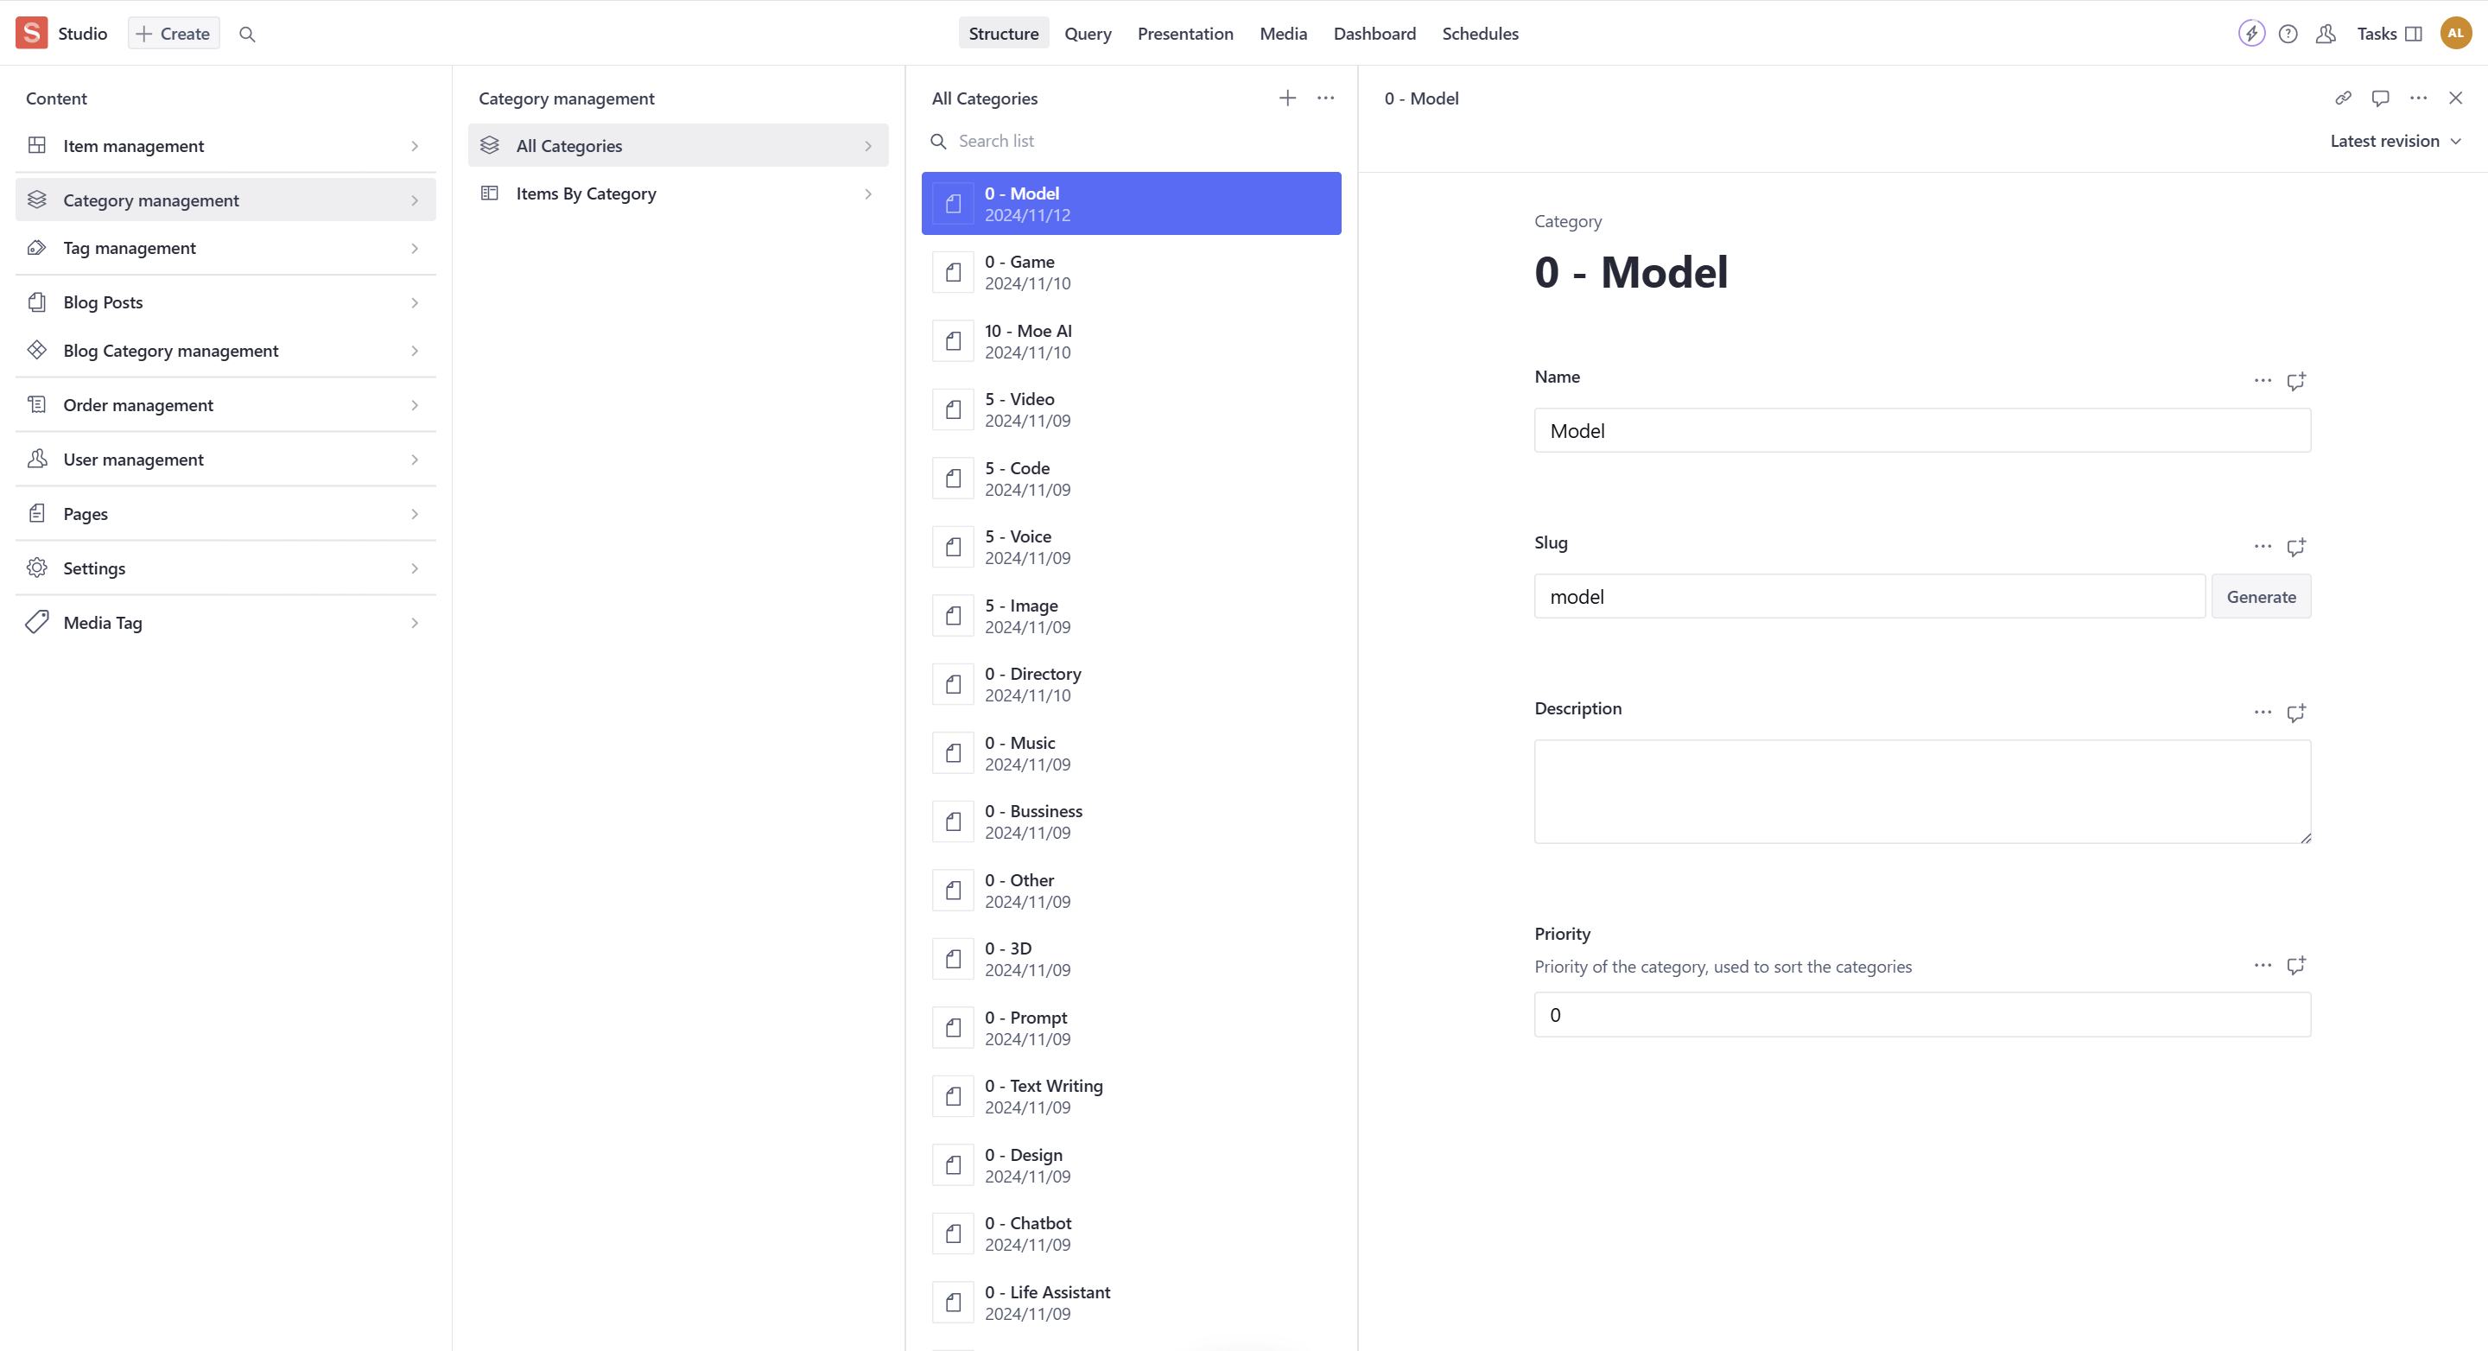This screenshot has height=1351, width=2488.
Task: Open field actions menu for Priority
Action: coord(2263,965)
